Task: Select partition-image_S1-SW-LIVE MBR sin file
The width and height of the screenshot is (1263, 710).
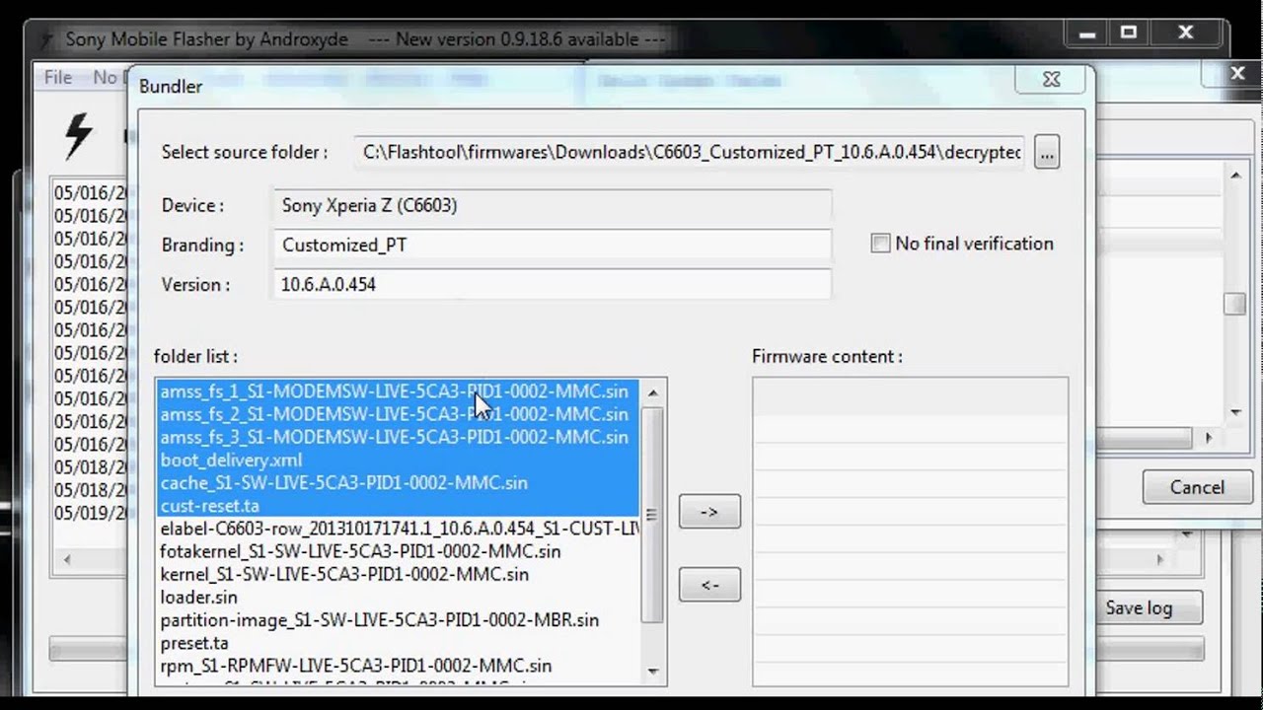Action: [398, 619]
